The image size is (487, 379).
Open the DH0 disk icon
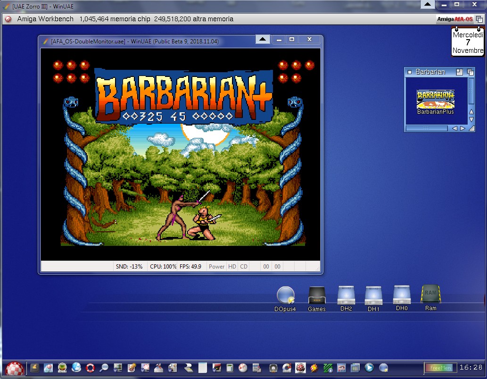pyautogui.click(x=402, y=295)
